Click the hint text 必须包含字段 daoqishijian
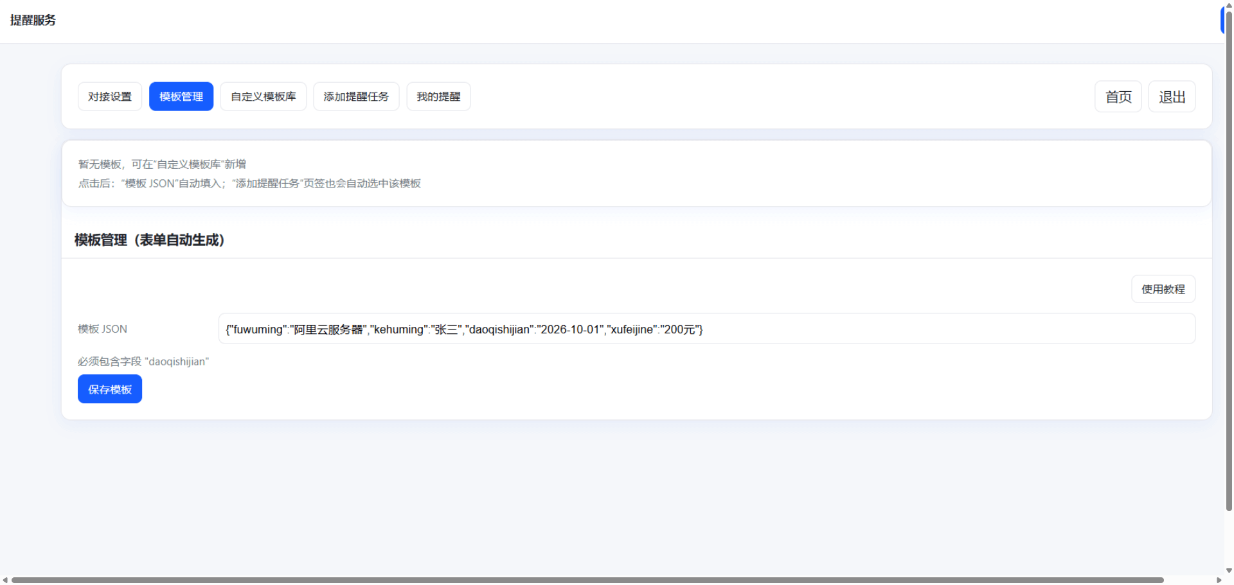1234x585 pixels. [x=143, y=361]
